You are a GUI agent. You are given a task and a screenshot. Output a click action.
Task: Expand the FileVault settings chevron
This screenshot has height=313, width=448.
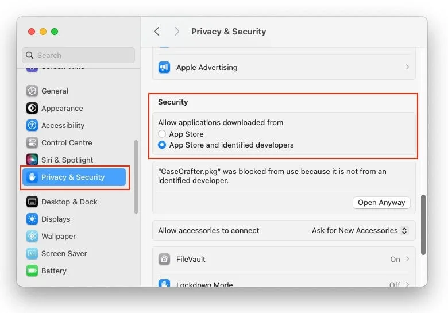pos(407,259)
